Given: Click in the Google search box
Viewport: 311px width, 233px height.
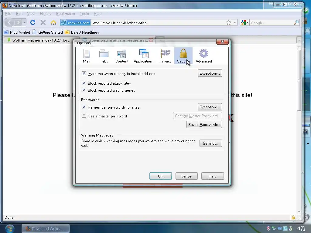Looking at the screenshot, I should pyautogui.click(x=271, y=23).
